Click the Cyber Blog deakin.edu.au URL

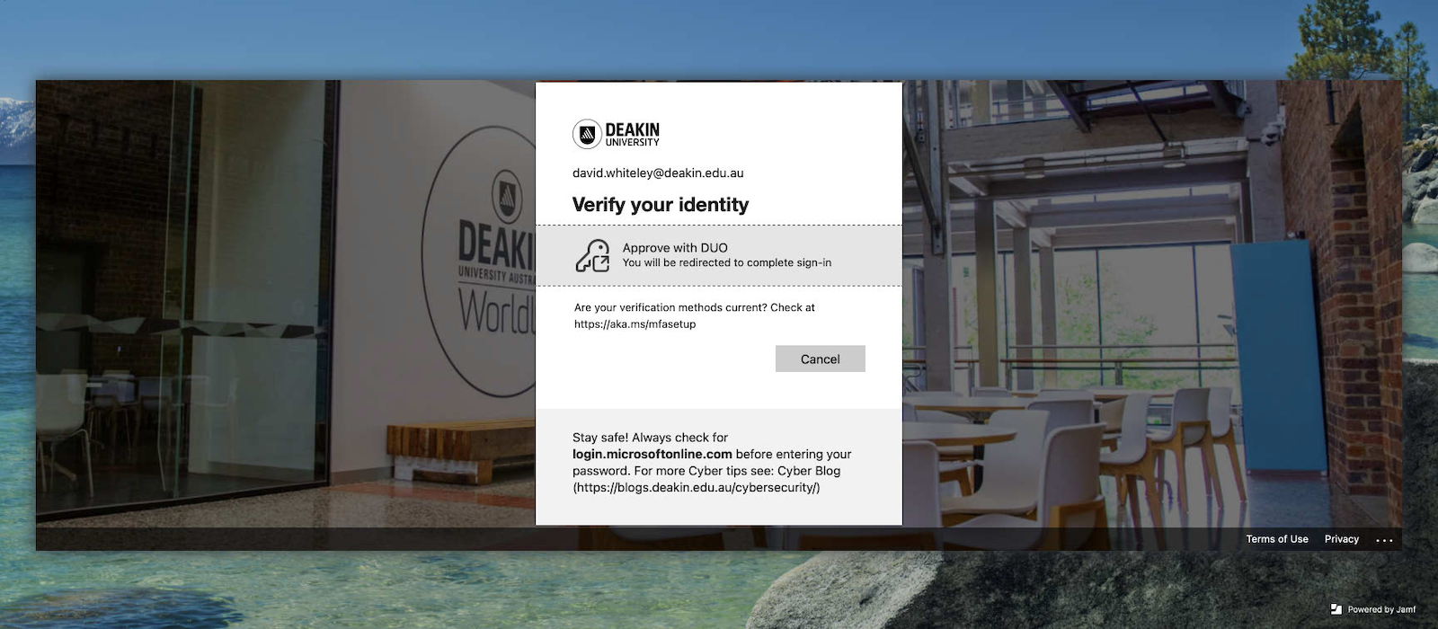click(697, 488)
